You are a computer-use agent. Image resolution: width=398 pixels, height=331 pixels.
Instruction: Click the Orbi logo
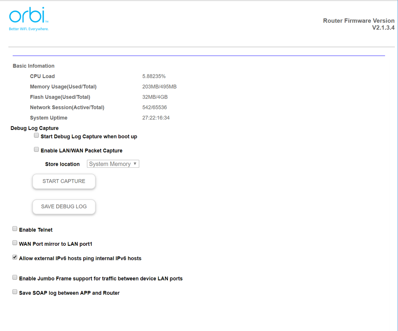coord(28,16)
